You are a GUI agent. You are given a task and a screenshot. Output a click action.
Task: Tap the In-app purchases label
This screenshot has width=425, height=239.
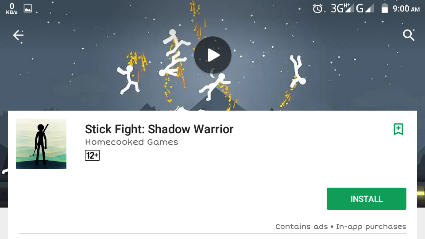(x=371, y=227)
